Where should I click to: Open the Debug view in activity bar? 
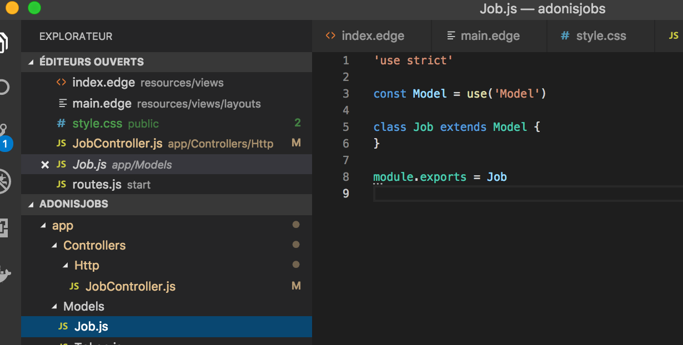(3, 181)
